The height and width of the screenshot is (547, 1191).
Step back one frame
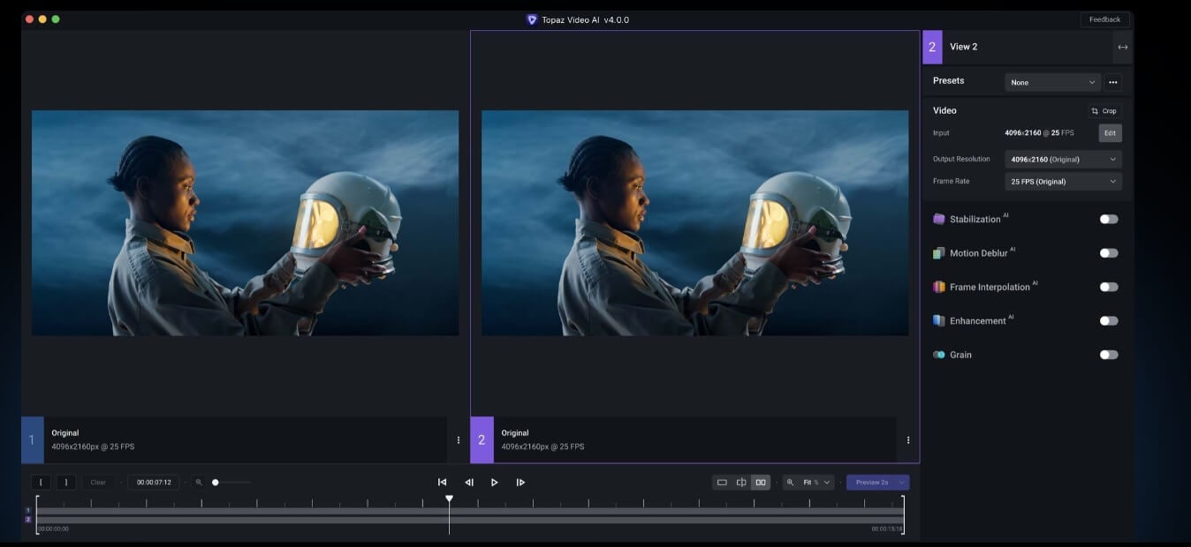pos(469,483)
